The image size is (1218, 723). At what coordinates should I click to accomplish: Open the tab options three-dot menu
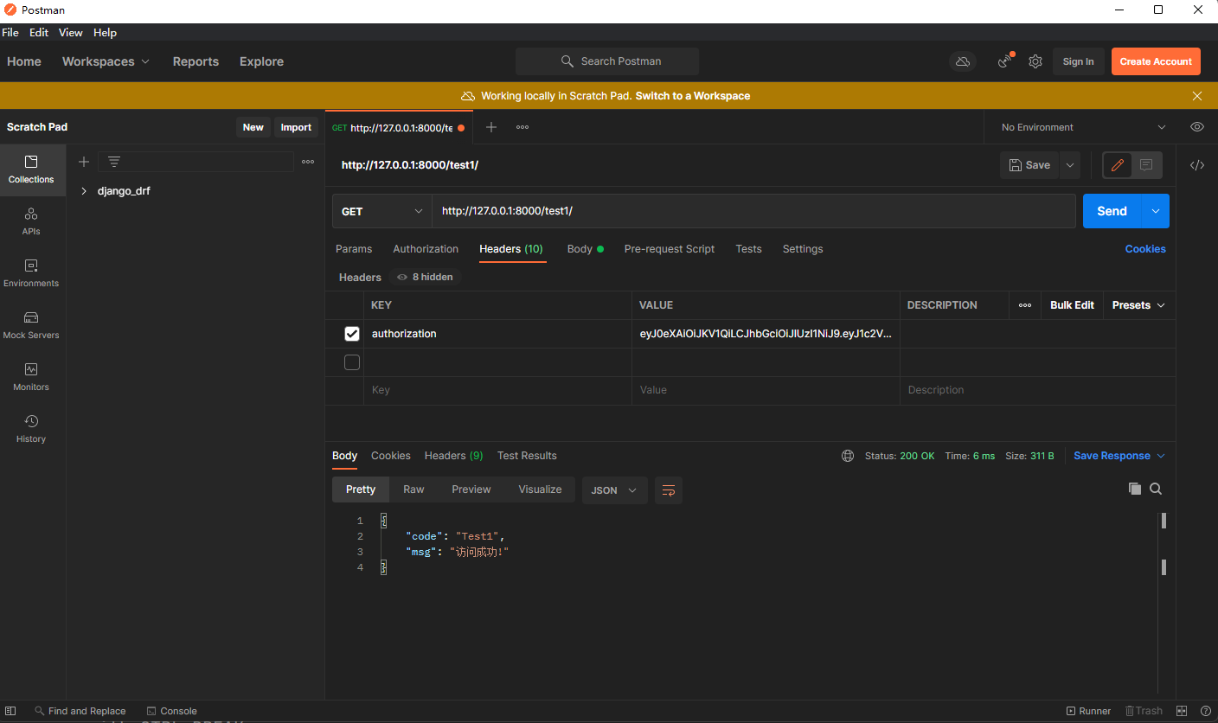point(522,127)
